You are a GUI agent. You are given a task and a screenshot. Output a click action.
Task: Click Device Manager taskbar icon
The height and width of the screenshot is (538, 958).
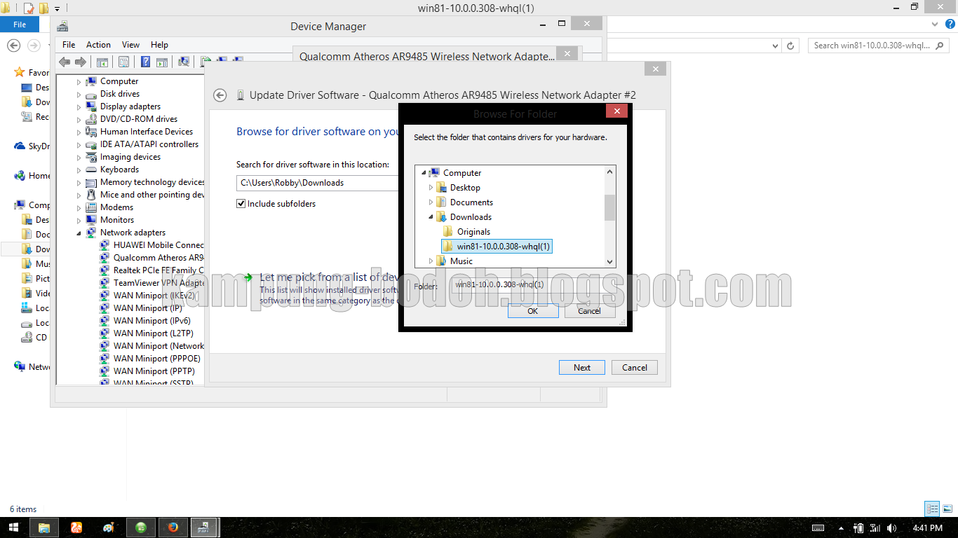[204, 527]
